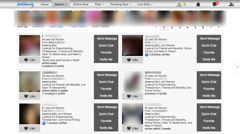Quick Chat with 20 year old with 6 photos
Screen dimensions: 240x134
click(209, 82)
